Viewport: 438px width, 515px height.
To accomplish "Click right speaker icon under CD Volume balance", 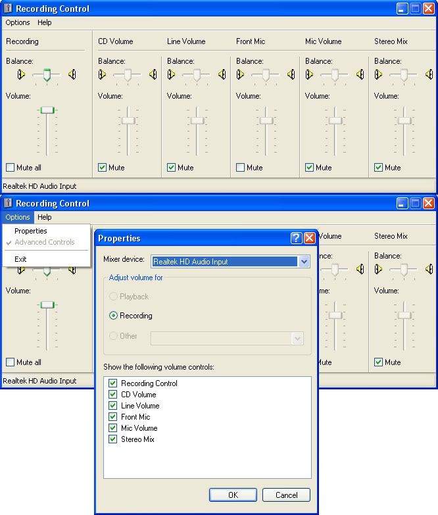I will coord(153,75).
